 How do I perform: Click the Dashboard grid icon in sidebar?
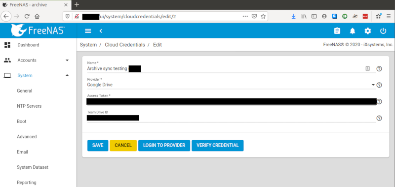click(x=7, y=45)
